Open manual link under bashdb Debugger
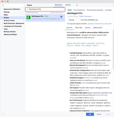114x117 pixels. point(73,58)
